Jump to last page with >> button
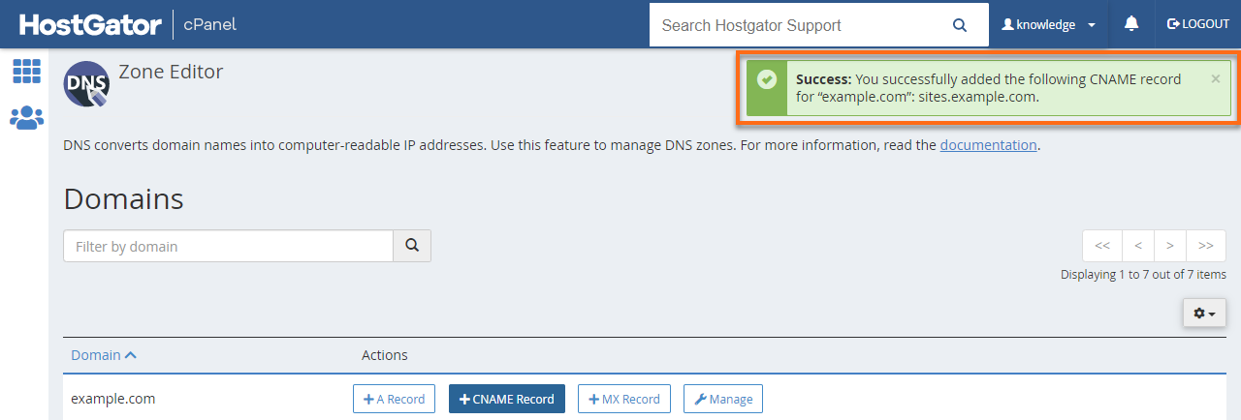This screenshot has height=420, width=1241. pos(1206,246)
